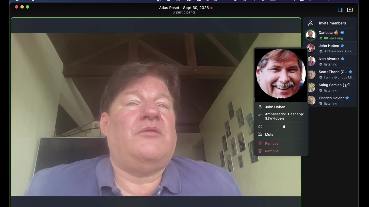Image resolution: width=369 pixels, height=207 pixels.
Task: Select the Charles Holder participant name
Action: click(331, 98)
